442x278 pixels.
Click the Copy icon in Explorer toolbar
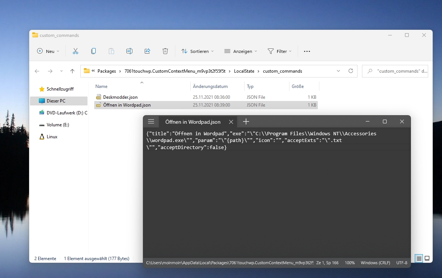click(x=93, y=51)
